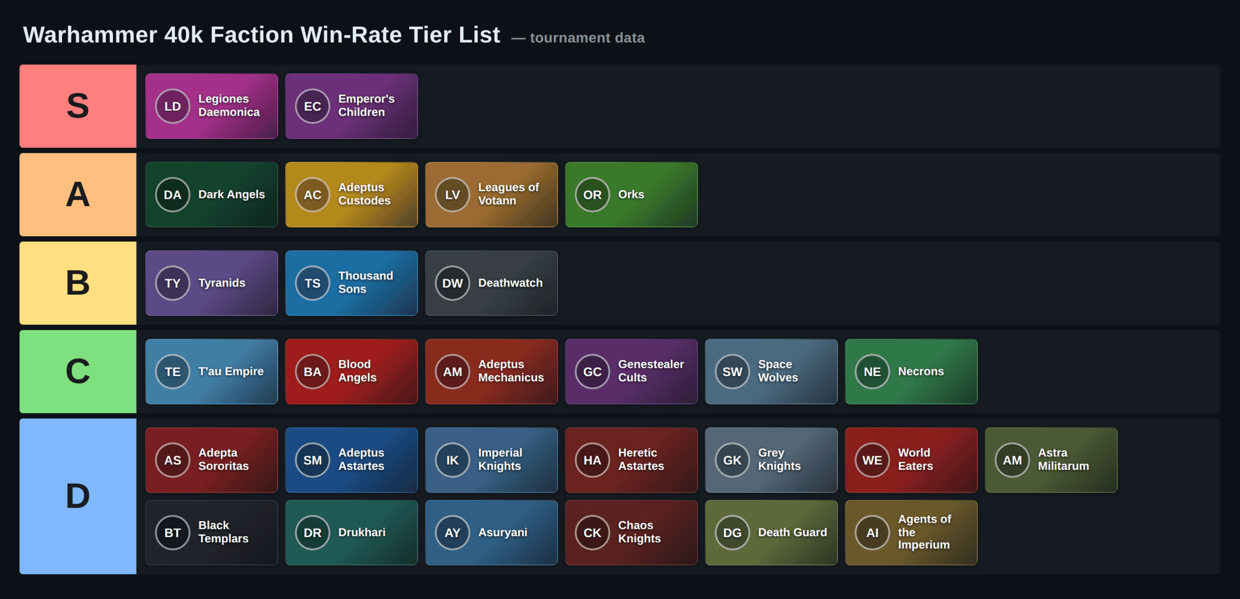
Task: Click the 'Adeptus Custodes' name text
Action: point(364,194)
